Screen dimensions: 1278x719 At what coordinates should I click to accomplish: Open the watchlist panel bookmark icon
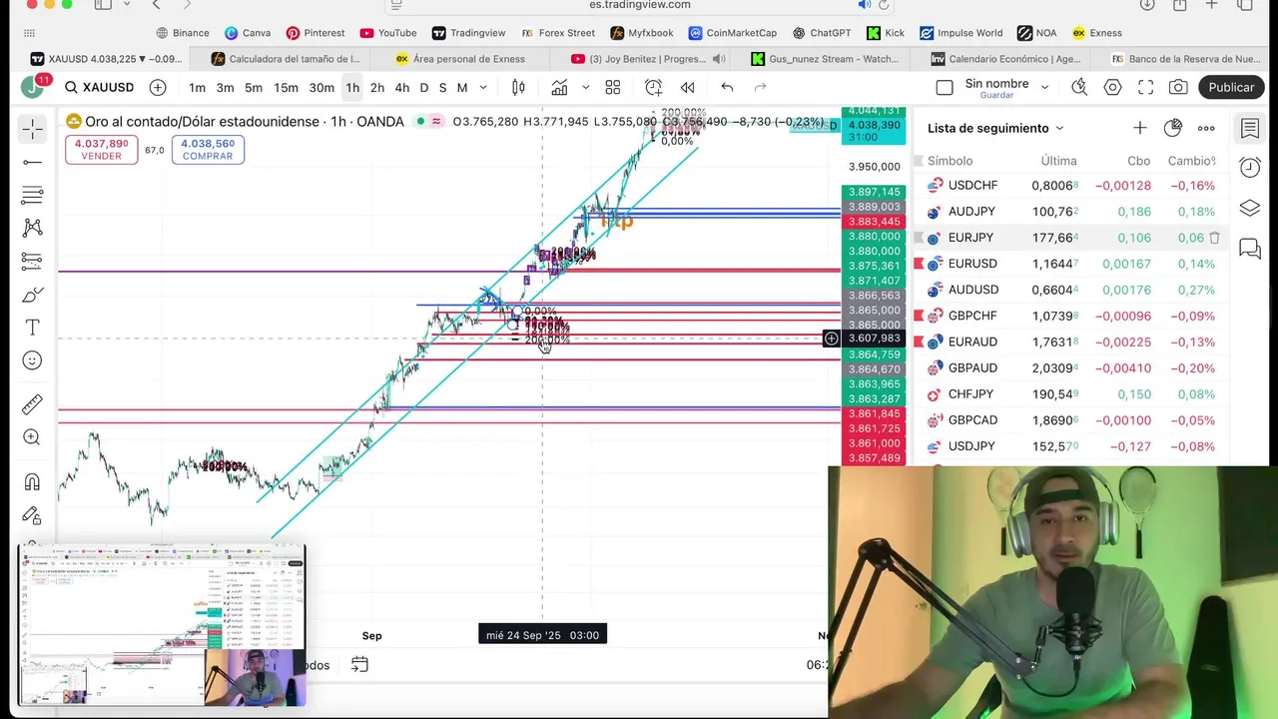point(1250,128)
